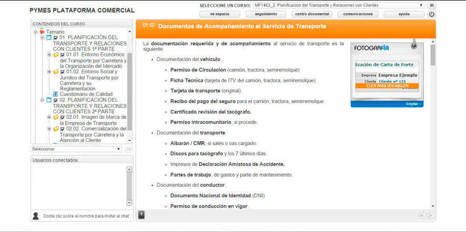Image resolution: width=466 pixels, height=232 pixels.
Task: Toggle checkbox for 02. Planificación 2ª parte
Action: coord(56,100)
